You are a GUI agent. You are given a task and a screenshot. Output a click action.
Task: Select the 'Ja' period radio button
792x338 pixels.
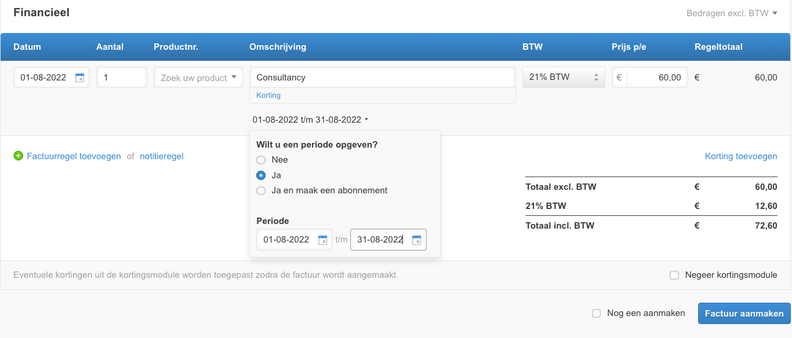coord(261,175)
